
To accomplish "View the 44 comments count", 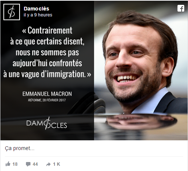I will 35,164.
